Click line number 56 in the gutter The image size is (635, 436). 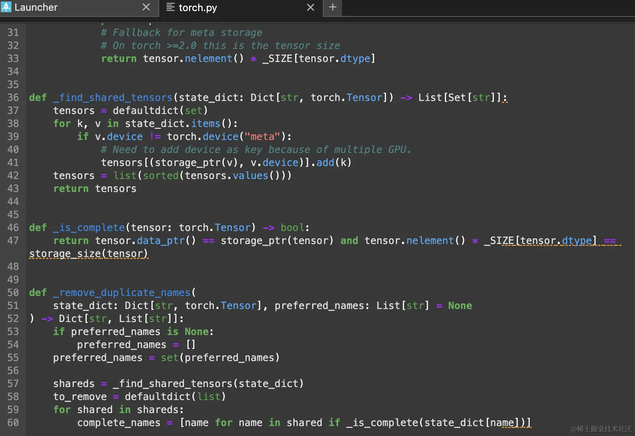[x=13, y=371]
